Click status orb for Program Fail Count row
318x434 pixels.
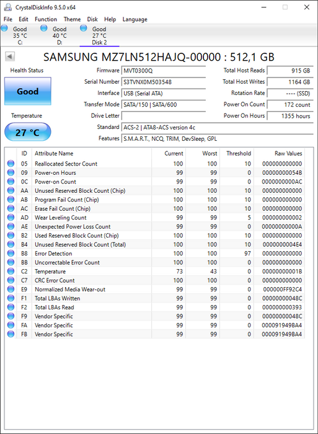[x=11, y=200]
